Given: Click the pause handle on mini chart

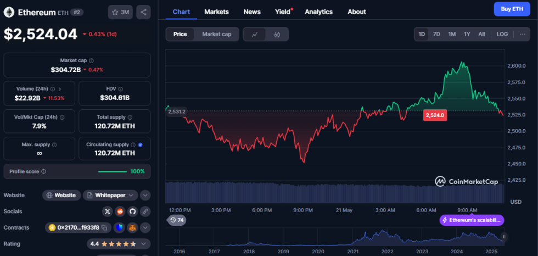Looking at the screenshot, I should point(504,237).
